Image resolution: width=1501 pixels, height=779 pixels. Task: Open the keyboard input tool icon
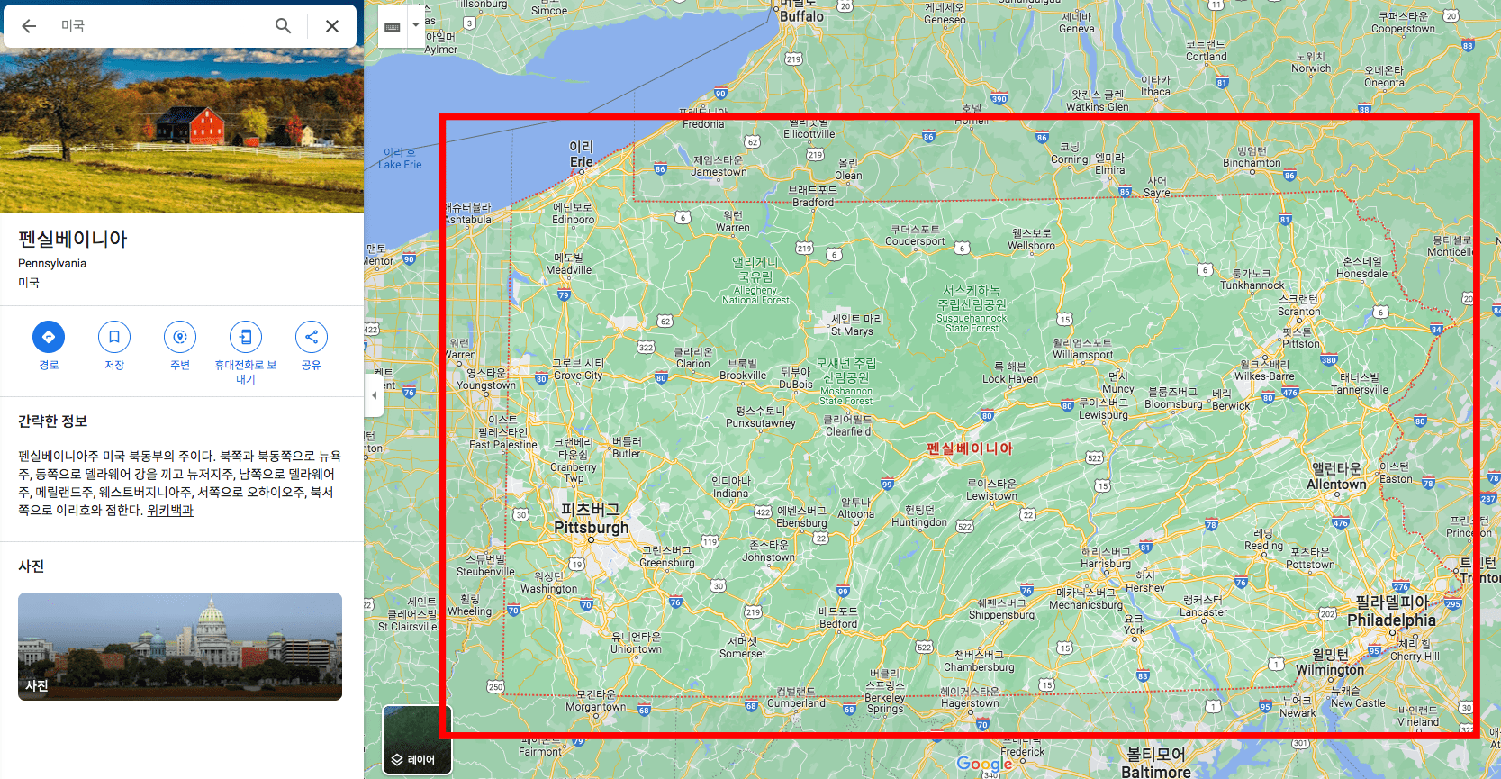tap(393, 26)
